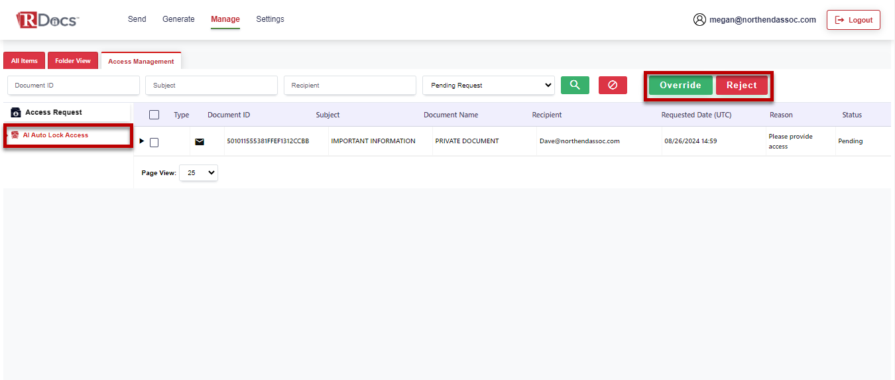The width and height of the screenshot is (895, 380).
Task: Open the Send menu
Action: pyautogui.click(x=137, y=19)
